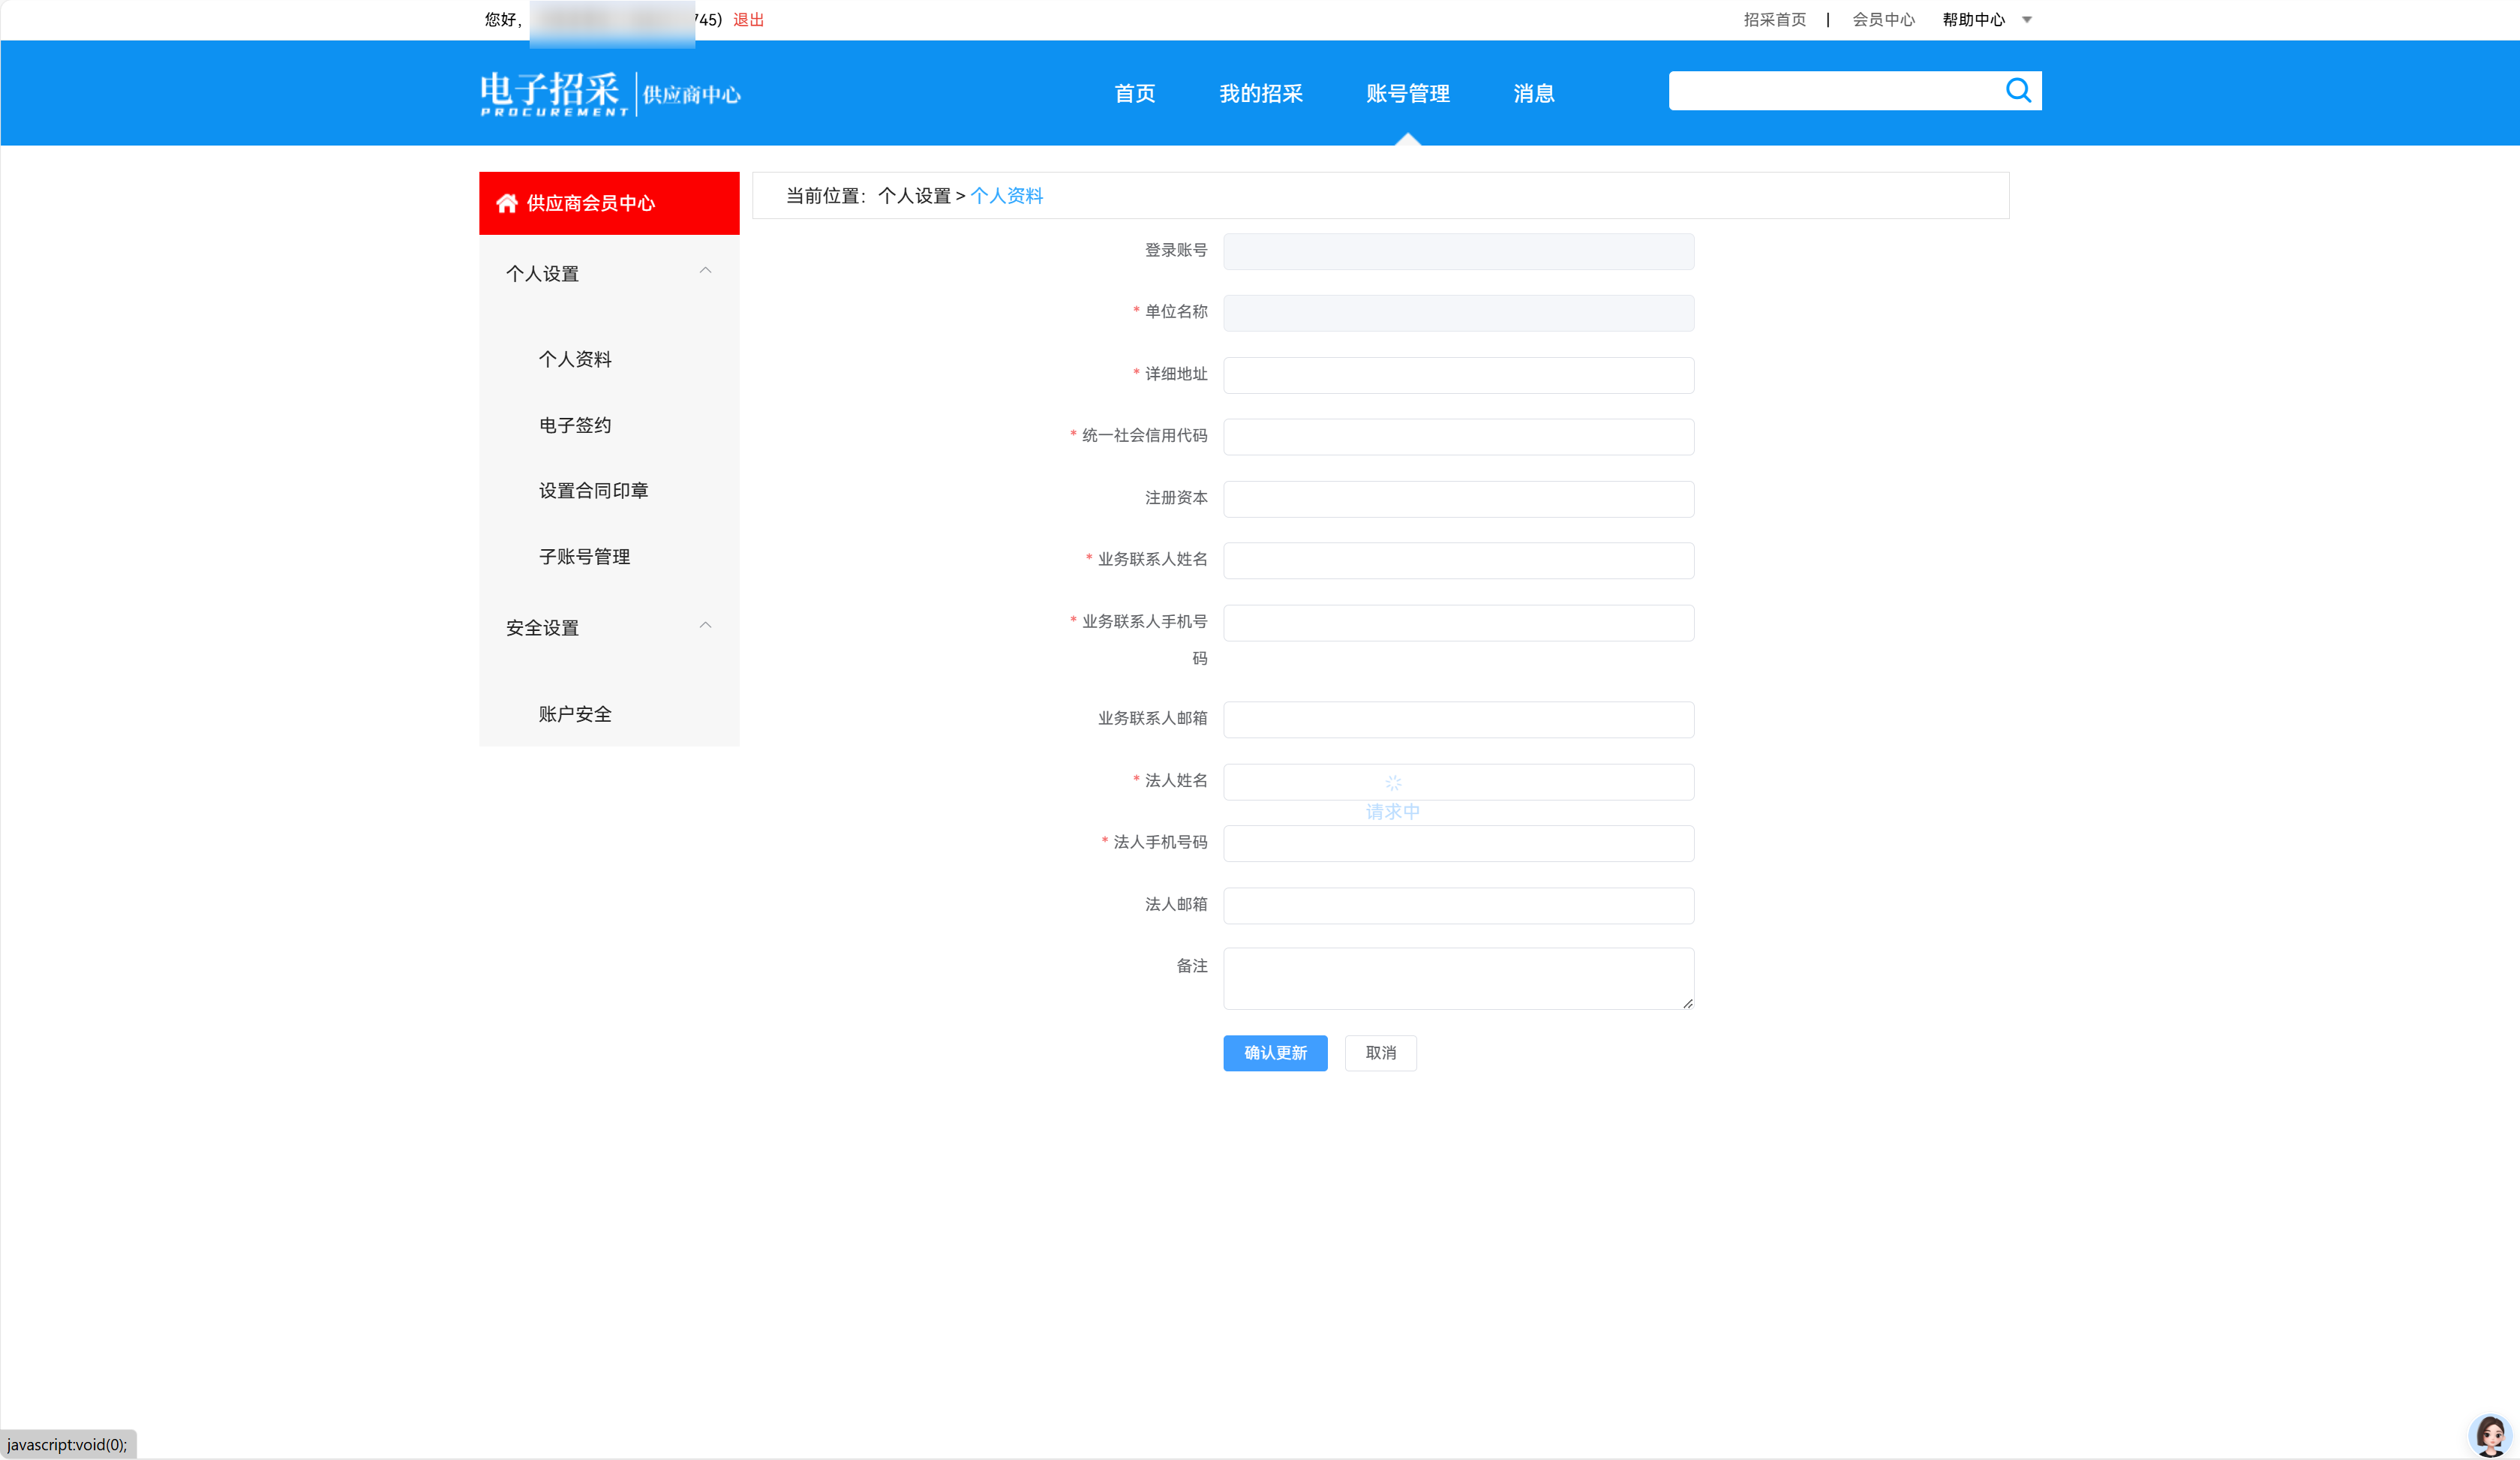Open the customer service avatar chat

click(2489, 1435)
